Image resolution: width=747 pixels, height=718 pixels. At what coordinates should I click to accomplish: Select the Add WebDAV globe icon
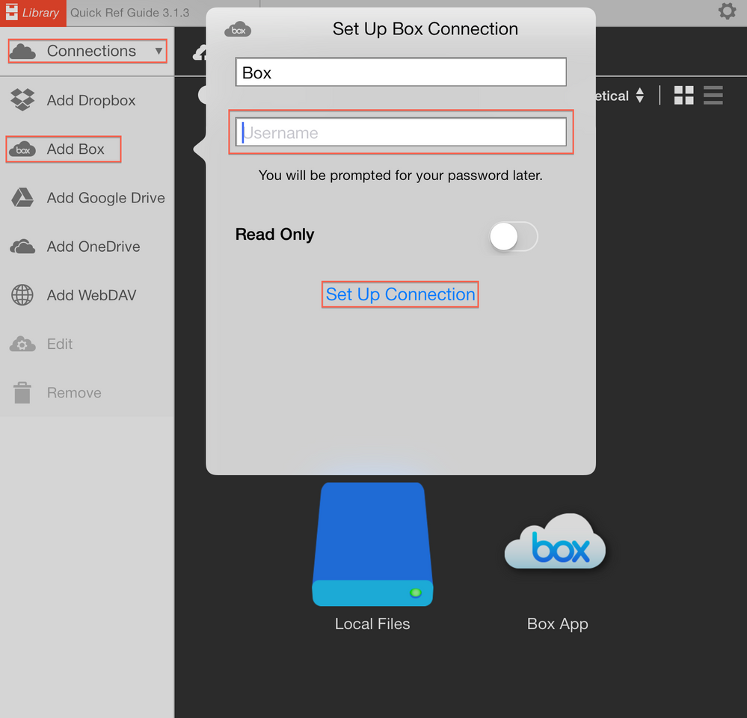(x=22, y=294)
